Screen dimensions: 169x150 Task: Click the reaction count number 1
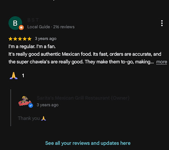[x=23, y=76]
